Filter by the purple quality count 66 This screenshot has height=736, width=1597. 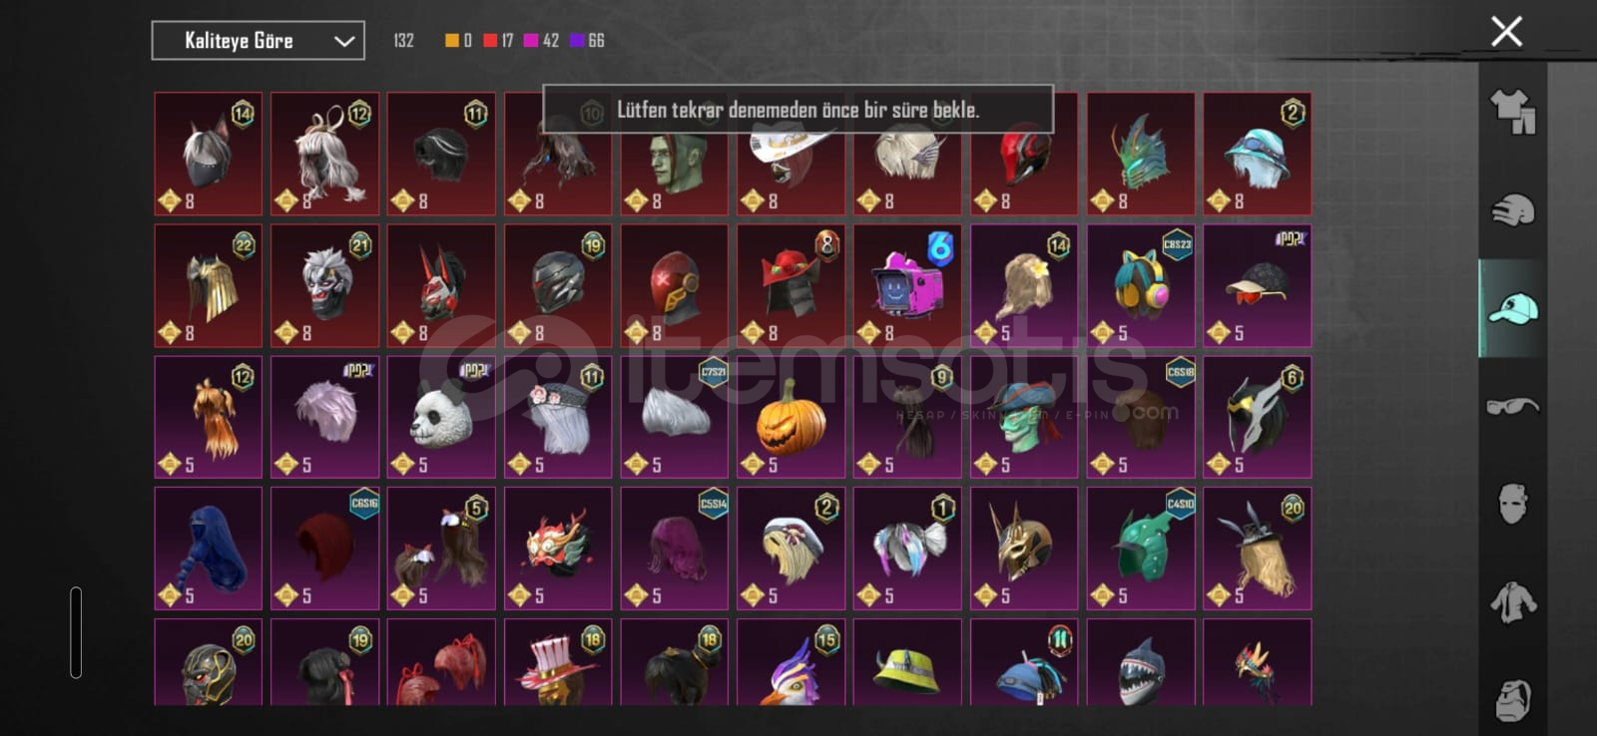587,41
